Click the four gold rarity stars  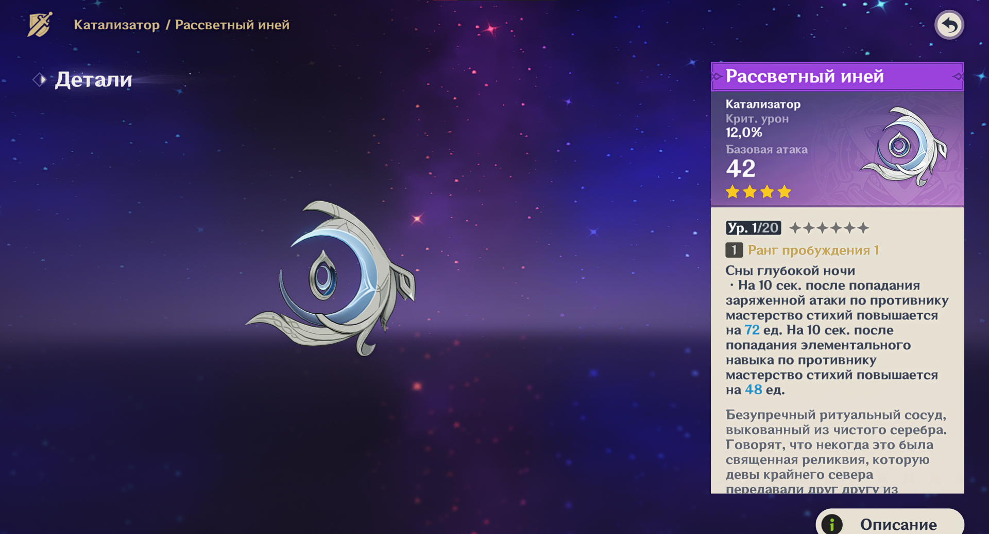click(x=758, y=192)
